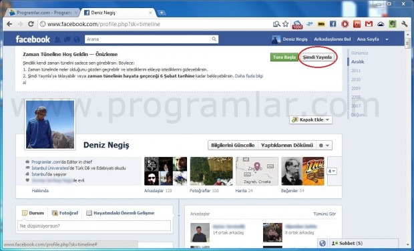Select the Fotoğraf composer tab
Image resolution: width=414 pixels, height=251 pixels.
[65, 213]
